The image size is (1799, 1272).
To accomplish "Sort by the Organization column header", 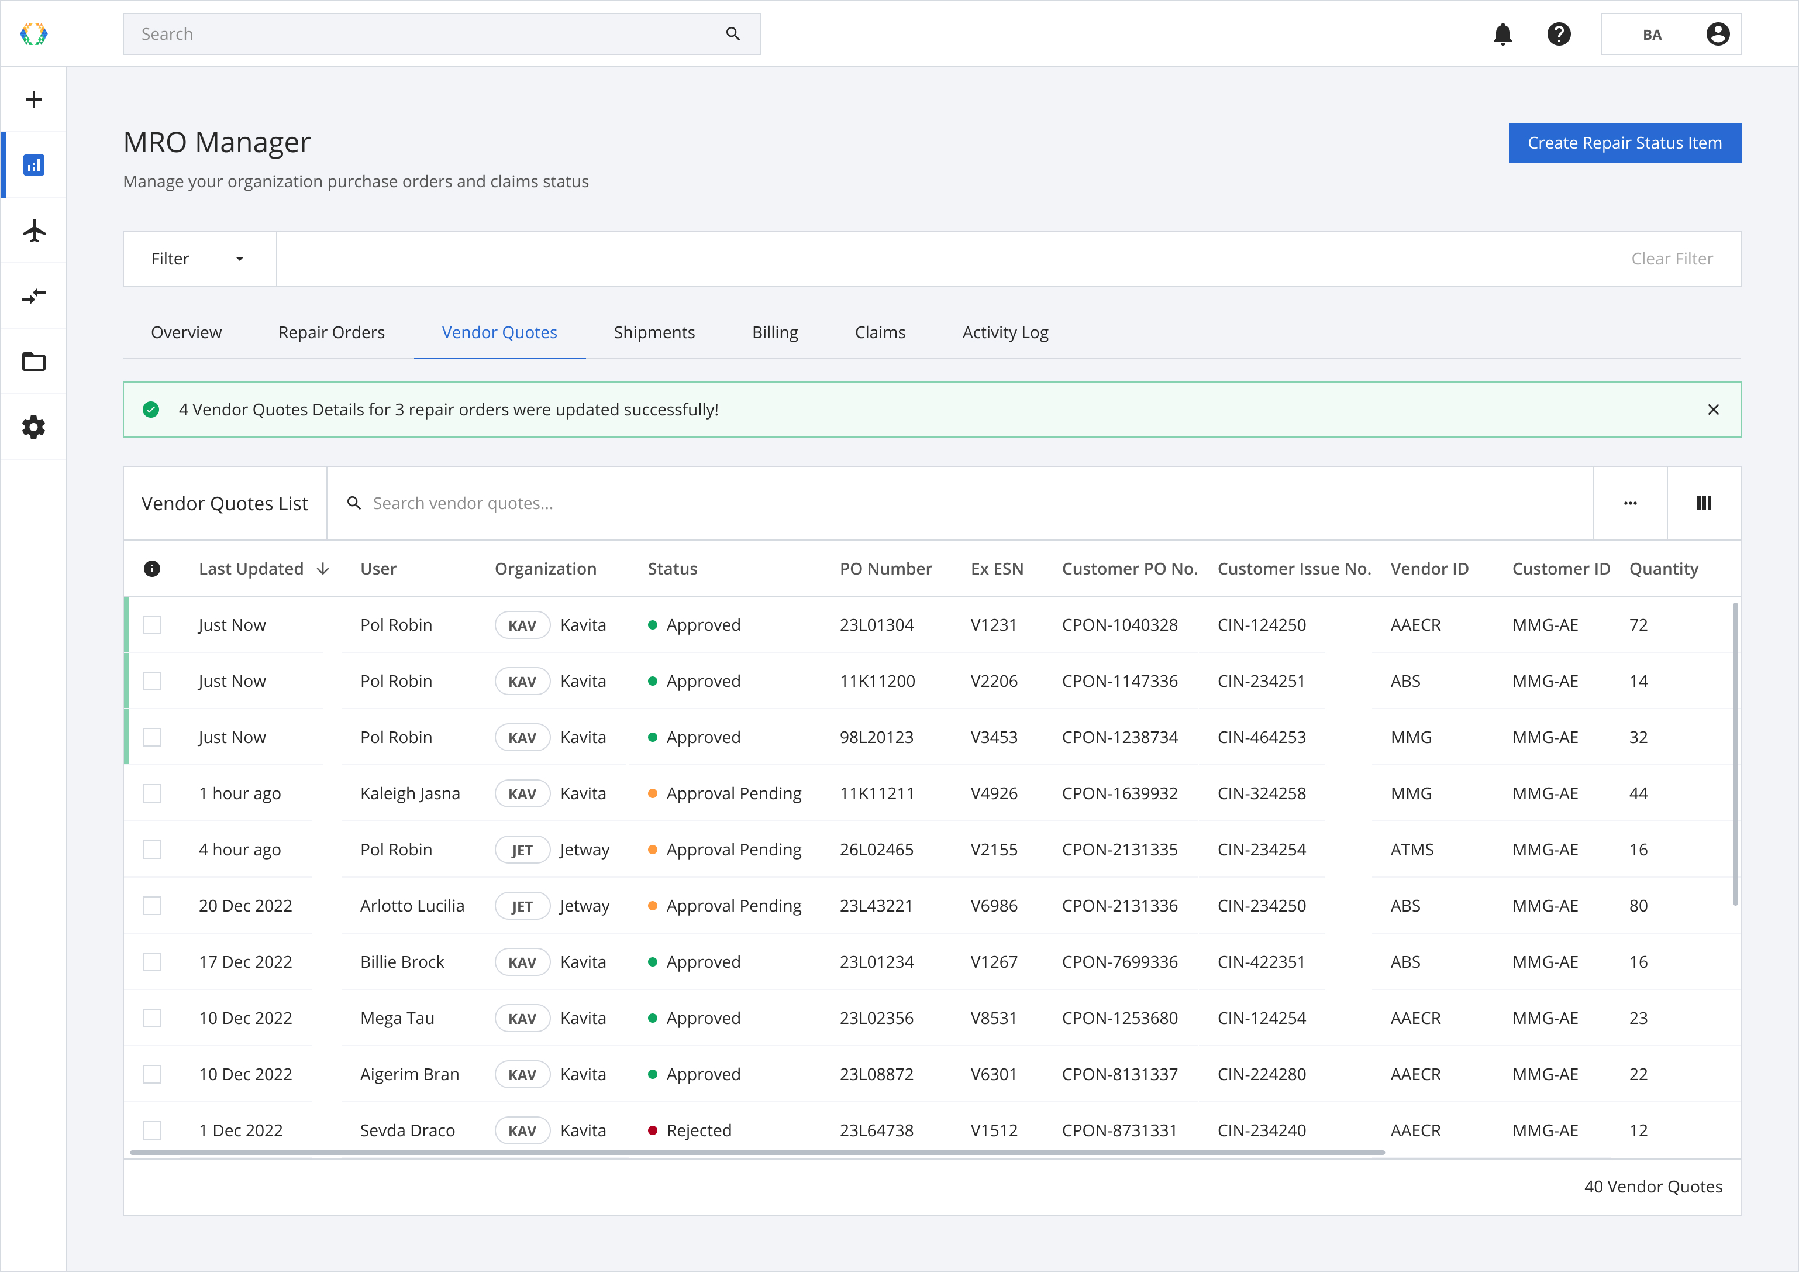I will 545,569.
